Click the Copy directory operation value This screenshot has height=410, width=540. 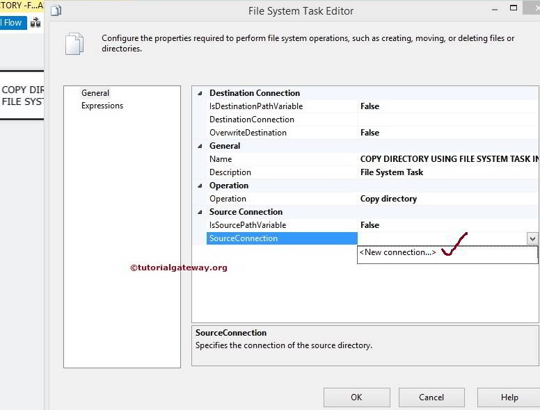pyautogui.click(x=388, y=199)
